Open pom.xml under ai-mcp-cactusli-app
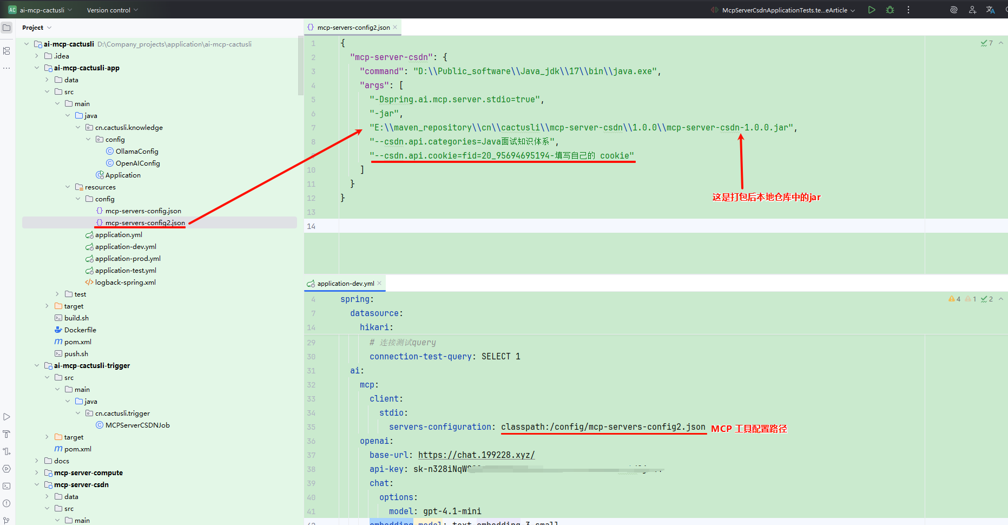The width and height of the screenshot is (1008, 525). tap(78, 342)
